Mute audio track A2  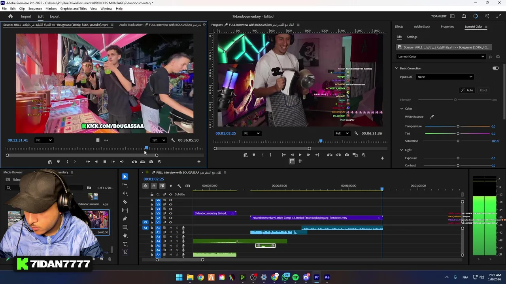[171, 232]
